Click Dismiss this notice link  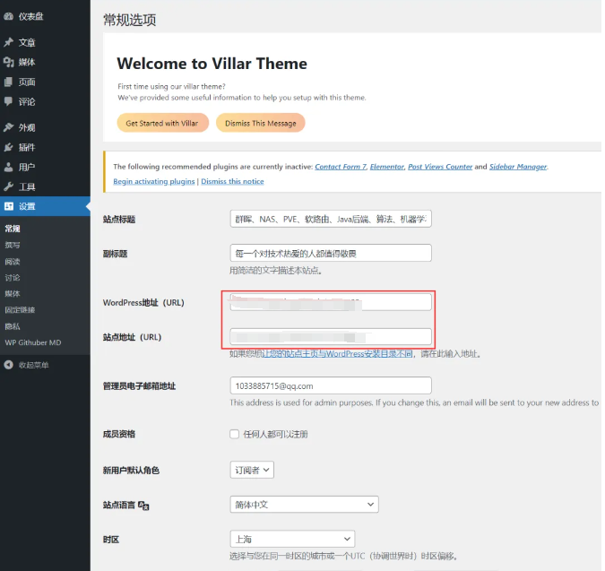click(232, 181)
